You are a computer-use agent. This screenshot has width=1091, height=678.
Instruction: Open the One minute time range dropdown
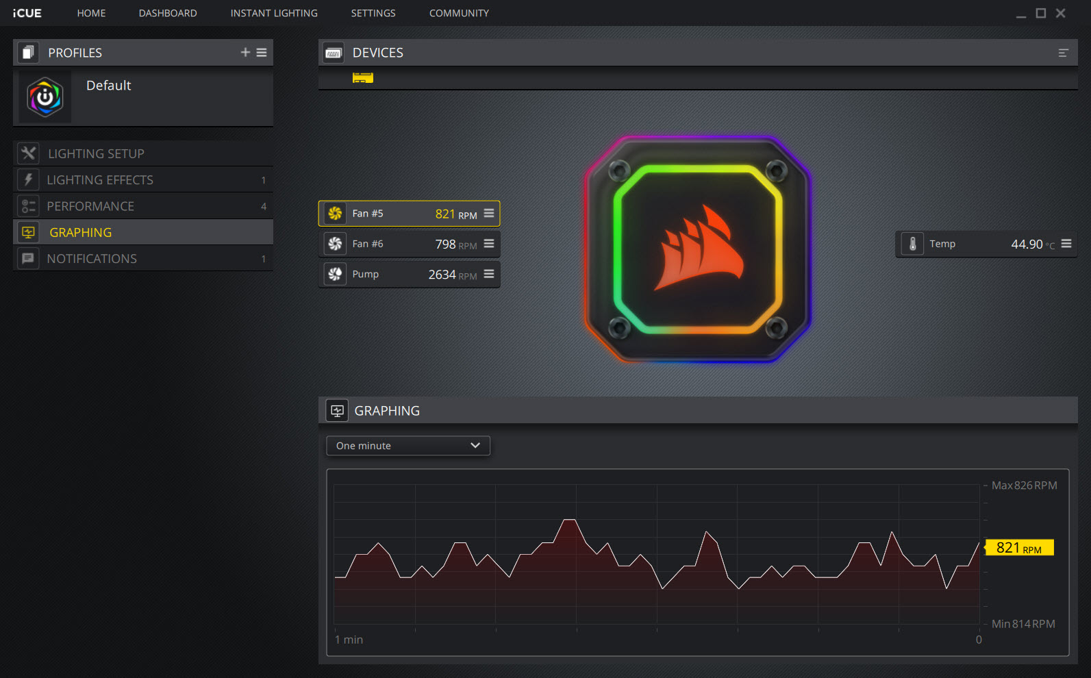[408, 446]
